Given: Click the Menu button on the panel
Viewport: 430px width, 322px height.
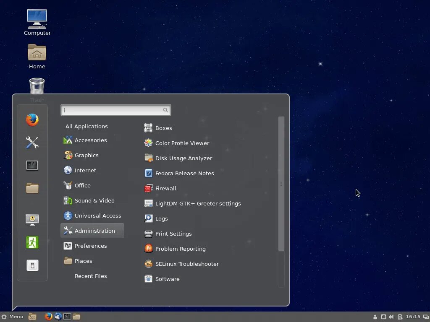Looking at the screenshot, I should coord(13,317).
